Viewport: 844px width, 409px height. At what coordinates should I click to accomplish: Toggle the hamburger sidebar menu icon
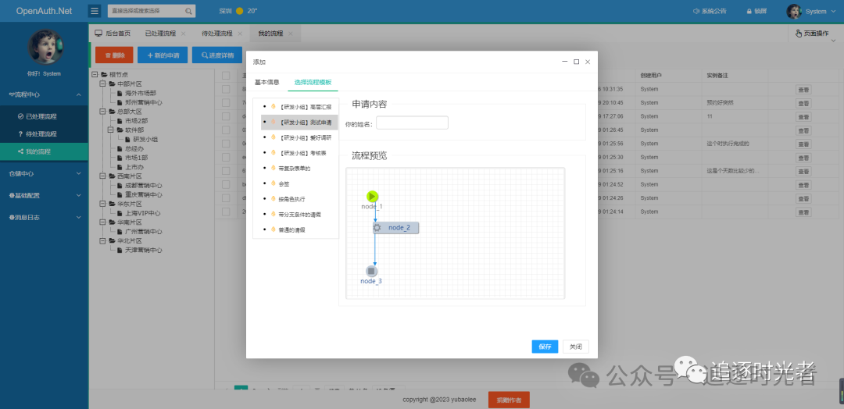pyautogui.click(x=95, y=11)
